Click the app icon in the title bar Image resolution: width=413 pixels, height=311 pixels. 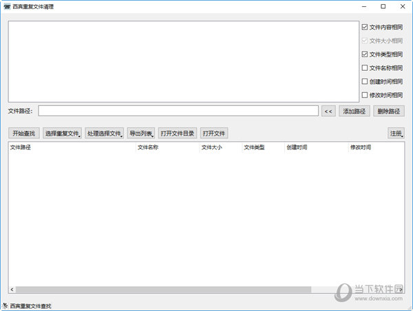click(7, 7)
